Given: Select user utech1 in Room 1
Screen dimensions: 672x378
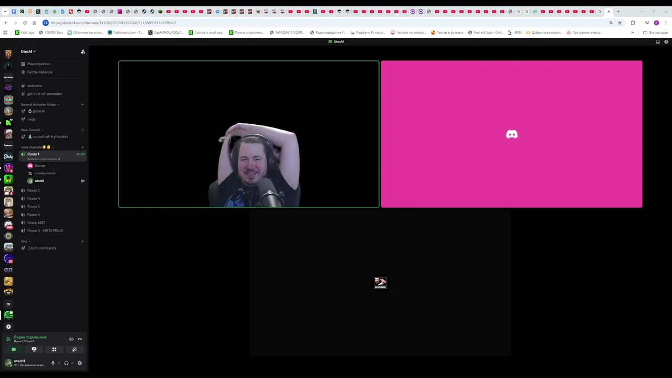Looking at the screenshot, I should pyautogui.click(x=39, y=181).
